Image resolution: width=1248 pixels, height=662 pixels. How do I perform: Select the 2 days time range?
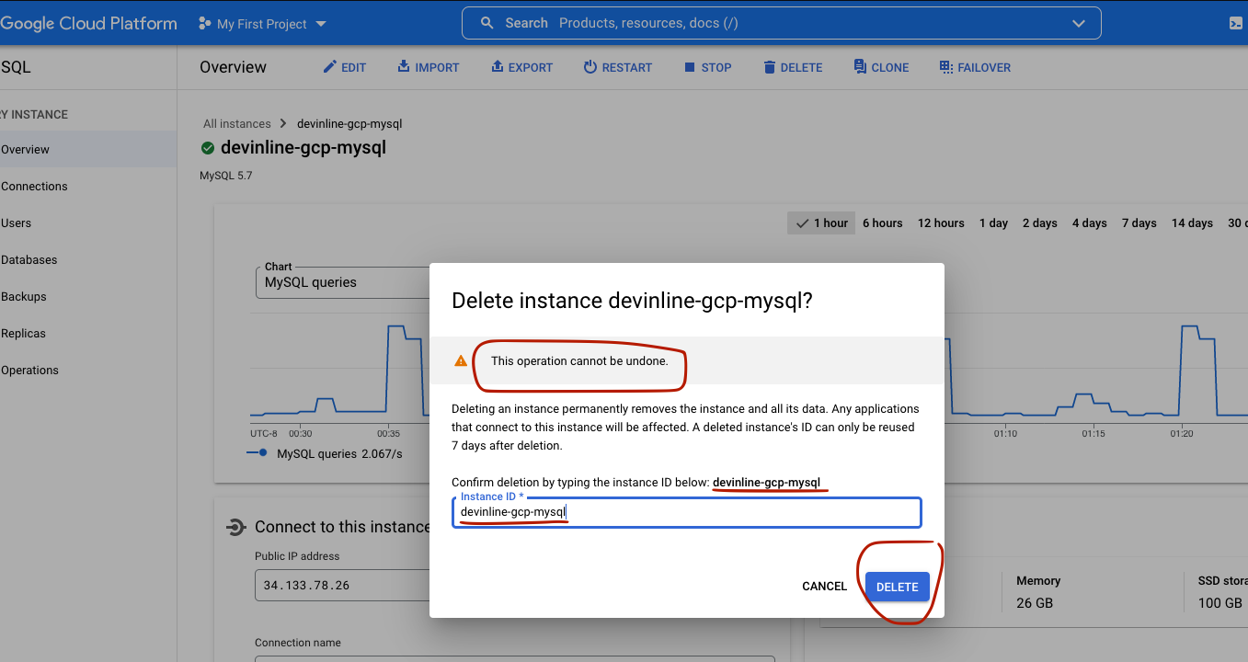click(x=1039, y=223)
